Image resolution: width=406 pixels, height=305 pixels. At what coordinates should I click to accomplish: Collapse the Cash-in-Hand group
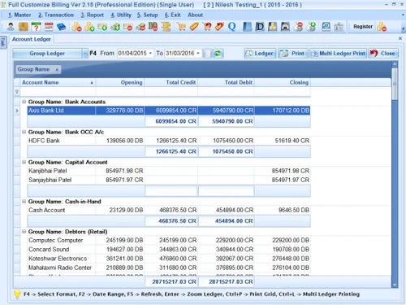tap(24, 202)
